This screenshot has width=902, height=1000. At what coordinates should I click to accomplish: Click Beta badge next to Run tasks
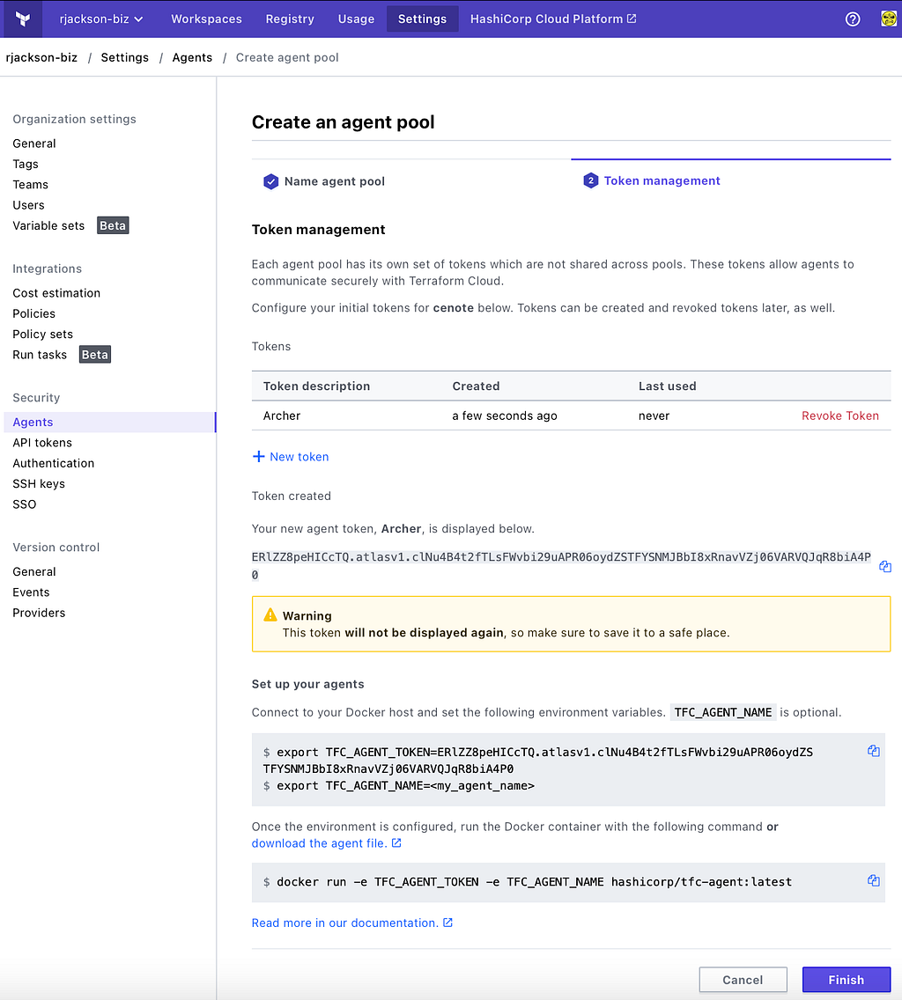(95, 355)
